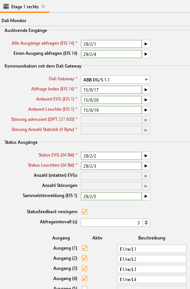Click the Sammelstörmeldung address field 29/2/5
Viewport: 190px width, 289px height.
[x=111, y=196]
